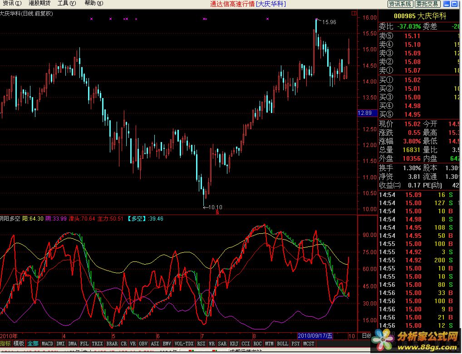The image size is (462, 354).
Task: Switch indicator to SAR
Action: (222, 344)
